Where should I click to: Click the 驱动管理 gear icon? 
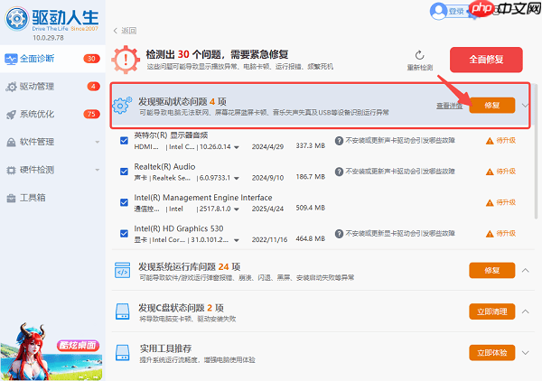click(x=11, y=87)
